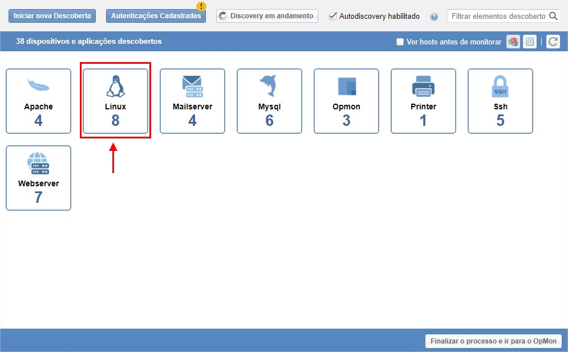Select the Opmon tile
568x352 pixels.
pos(346,101)
